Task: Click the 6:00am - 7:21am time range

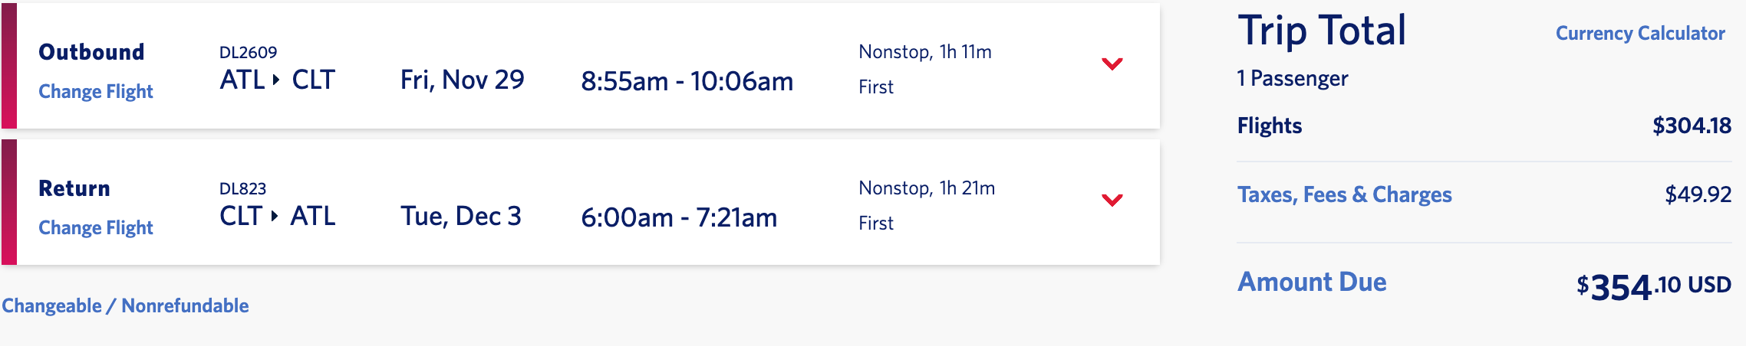Action: pos(678,218)
